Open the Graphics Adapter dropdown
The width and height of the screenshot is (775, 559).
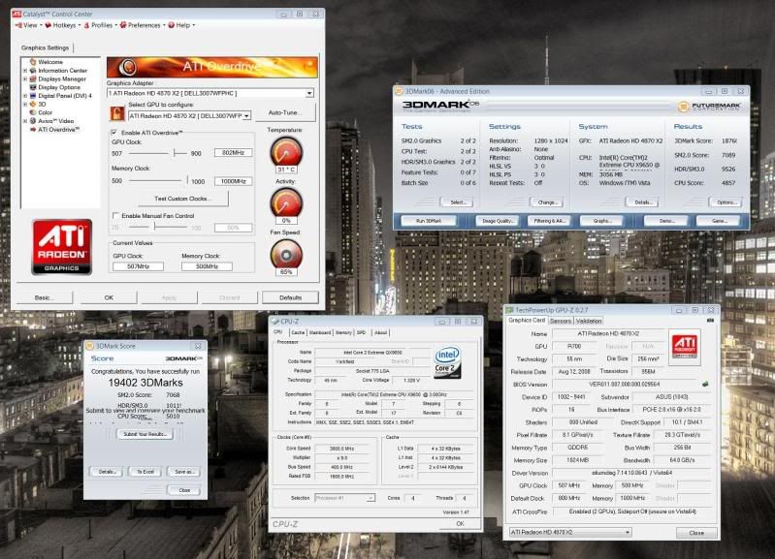tap(309, 93)
